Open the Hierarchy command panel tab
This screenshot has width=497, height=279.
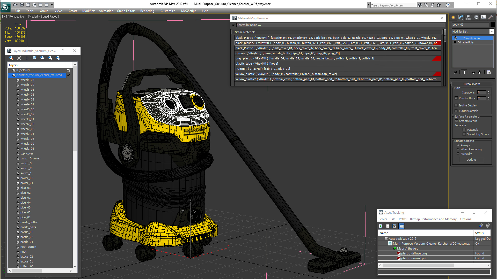click(468, 17)
